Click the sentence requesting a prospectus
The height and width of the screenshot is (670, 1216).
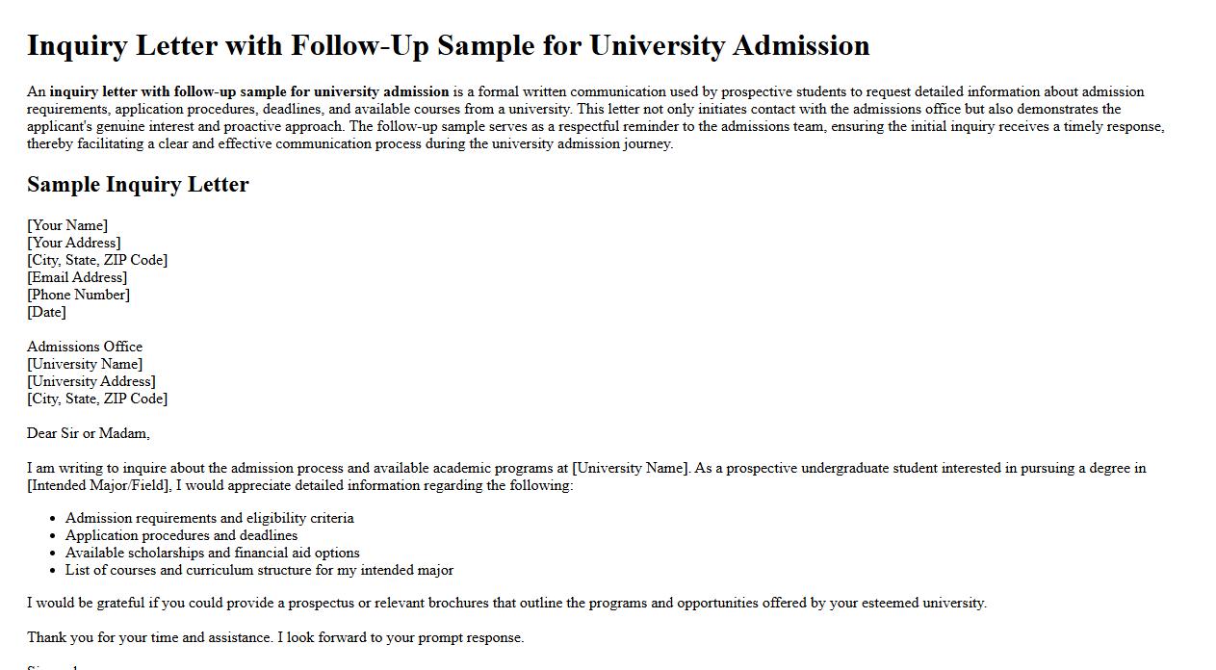tap(506, 603)
